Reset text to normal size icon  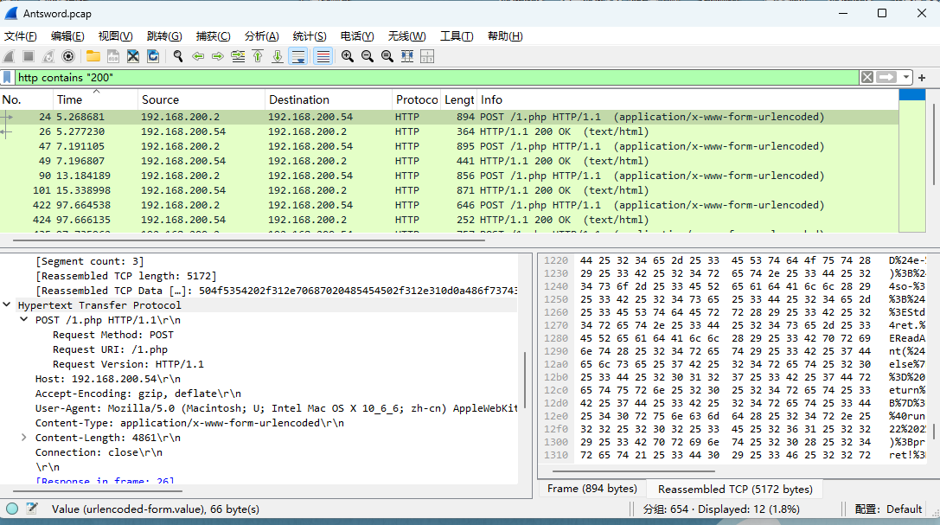pyautogui.click(x=387, y=56)
